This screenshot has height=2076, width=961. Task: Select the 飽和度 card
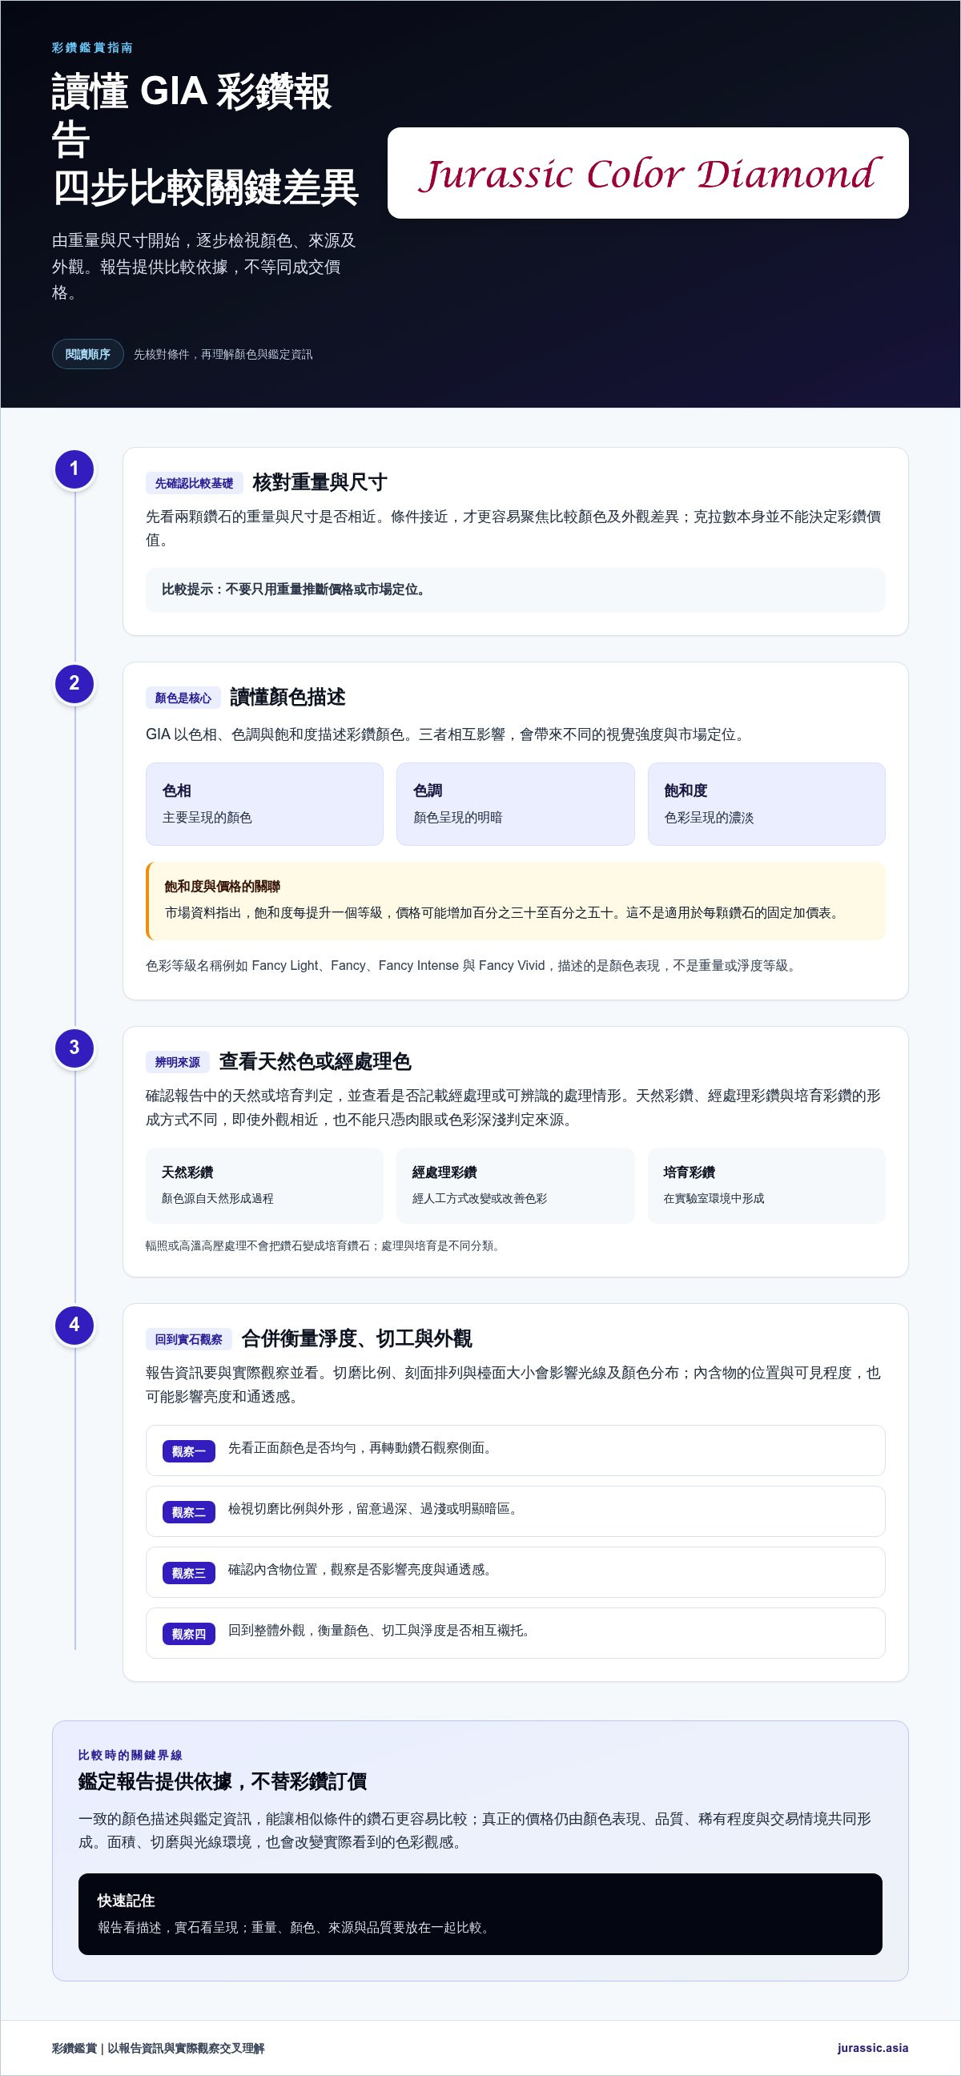click(x=766, y=804)
